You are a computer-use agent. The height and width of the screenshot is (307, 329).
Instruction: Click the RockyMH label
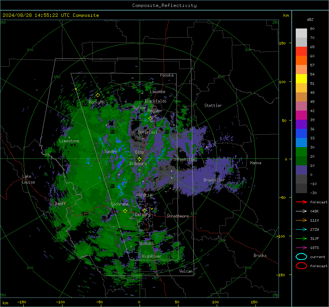(97, 102)
